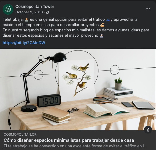This screenshot has height=150, width=156.
Task: Click the 'El teletrabajo se ha convertido' description
Action: 75,146
